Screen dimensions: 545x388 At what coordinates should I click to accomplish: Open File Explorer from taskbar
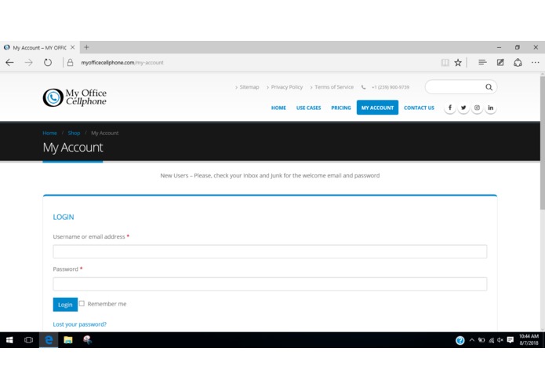coord(68,340)
